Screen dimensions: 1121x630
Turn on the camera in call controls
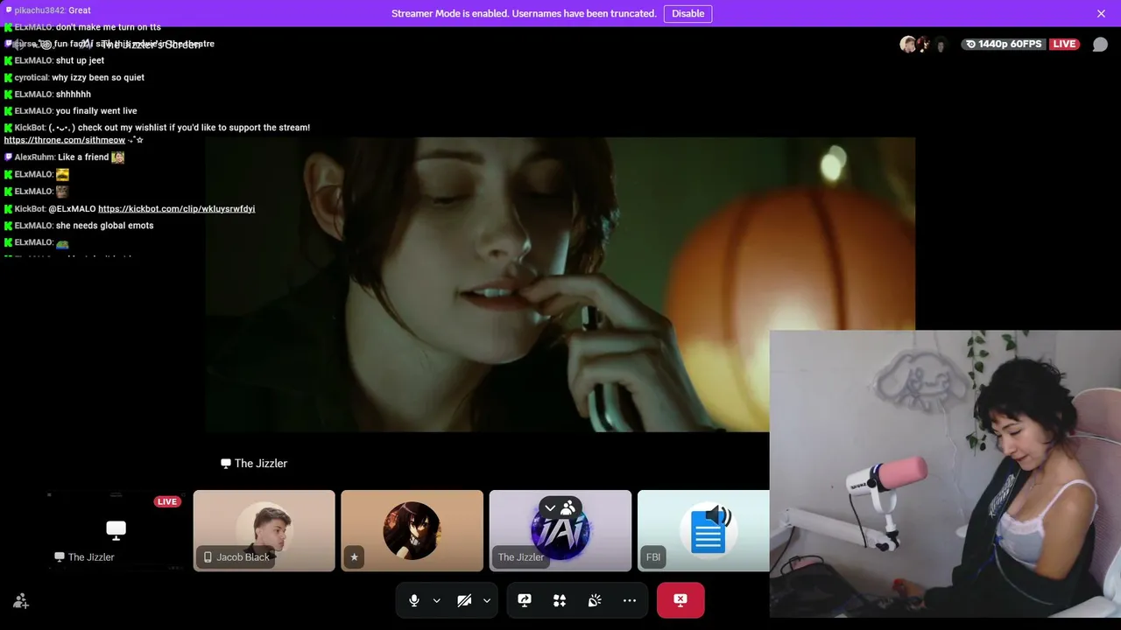coord(464,600)
